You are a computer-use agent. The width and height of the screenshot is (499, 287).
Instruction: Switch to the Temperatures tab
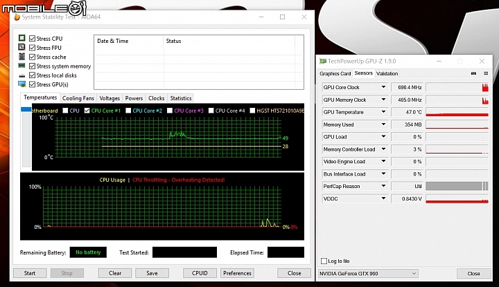pyautogui.click(x=40, y=98)
